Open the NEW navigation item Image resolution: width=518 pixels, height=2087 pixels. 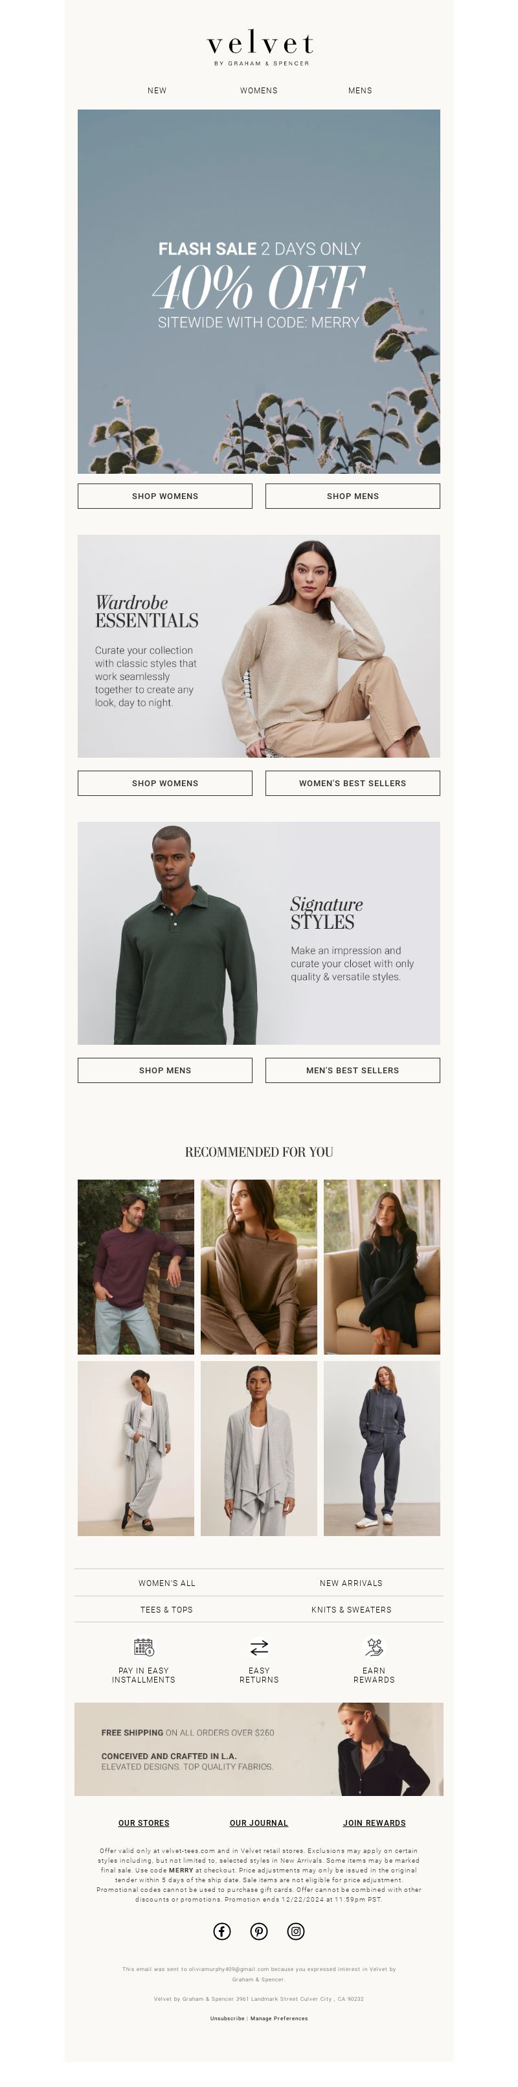click(157, 91)
